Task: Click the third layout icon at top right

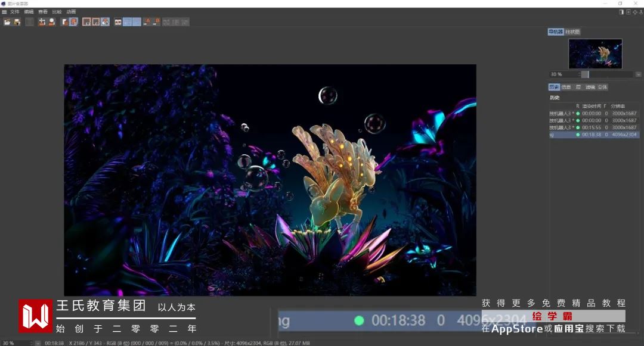Action: pyautogui.click(x=635, y=13)
